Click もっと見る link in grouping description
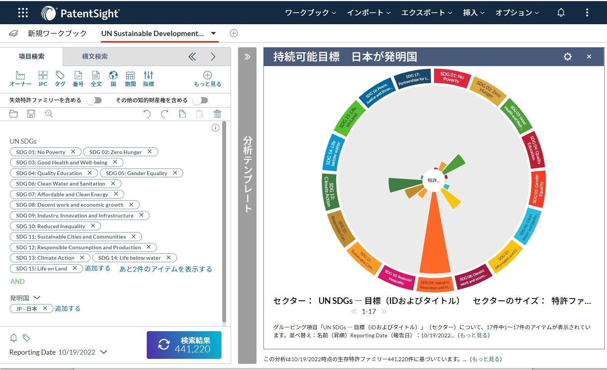The image size is (607, 370). click(x=473, y=335)
